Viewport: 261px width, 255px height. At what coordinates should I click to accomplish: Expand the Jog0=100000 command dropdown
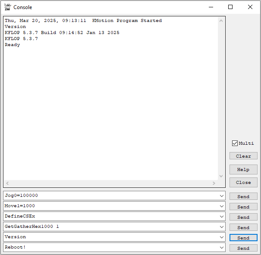tap(222, 196)
